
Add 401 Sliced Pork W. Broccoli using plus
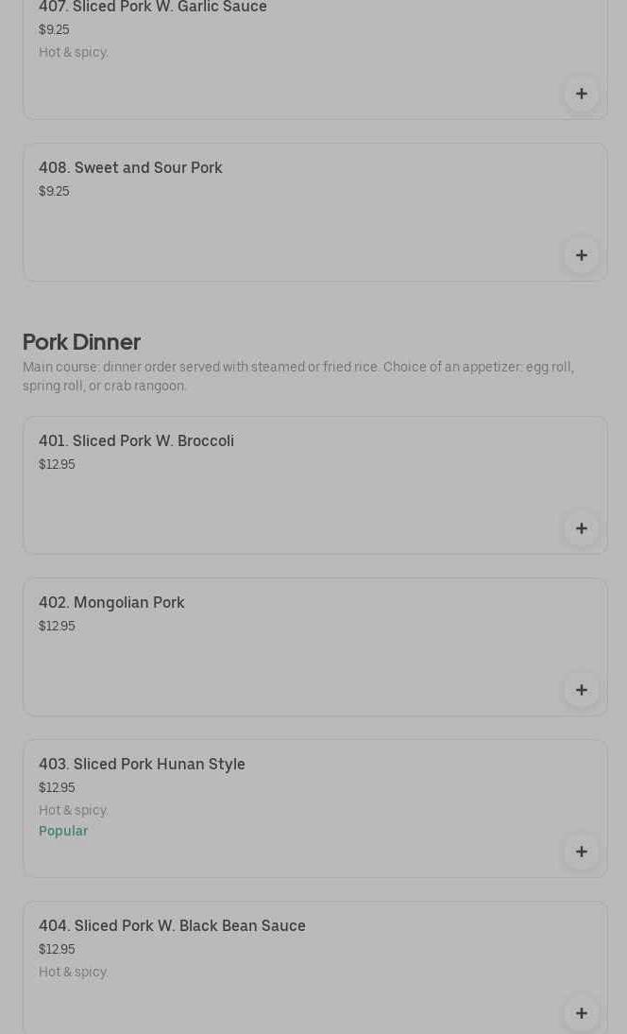[x=581, y=528]
